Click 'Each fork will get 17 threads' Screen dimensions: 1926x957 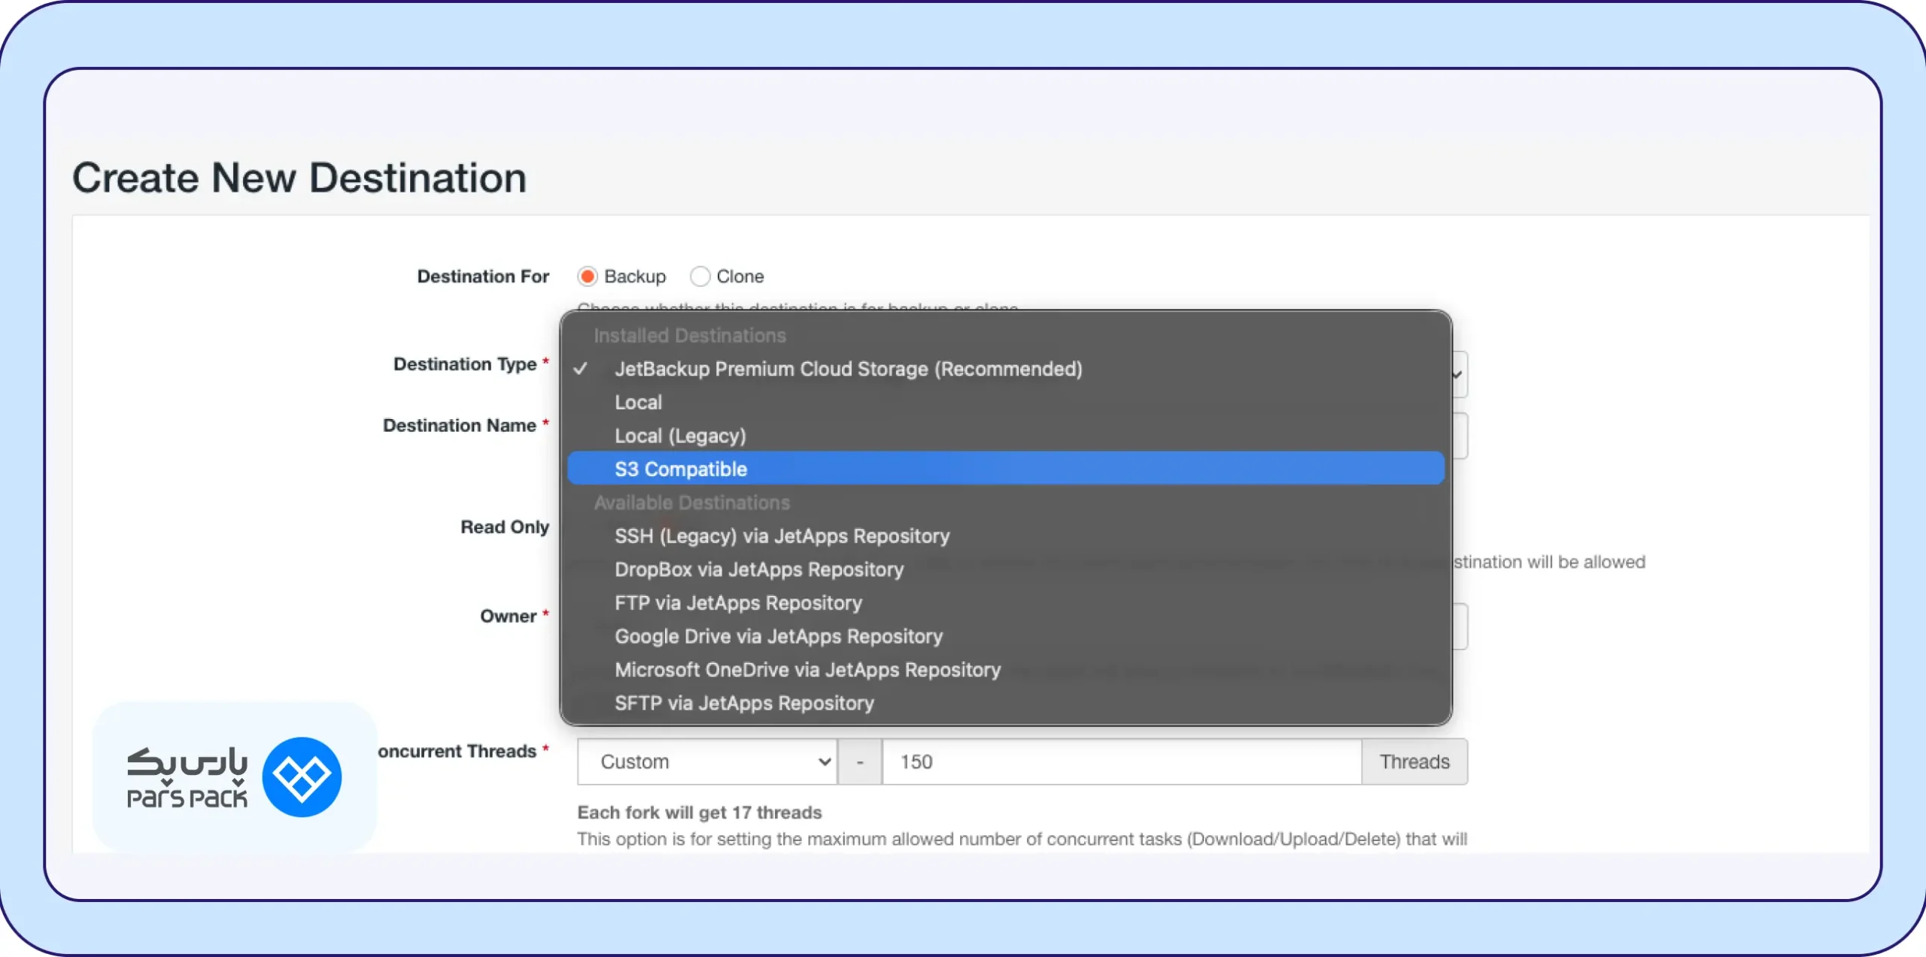coord(700,813)
